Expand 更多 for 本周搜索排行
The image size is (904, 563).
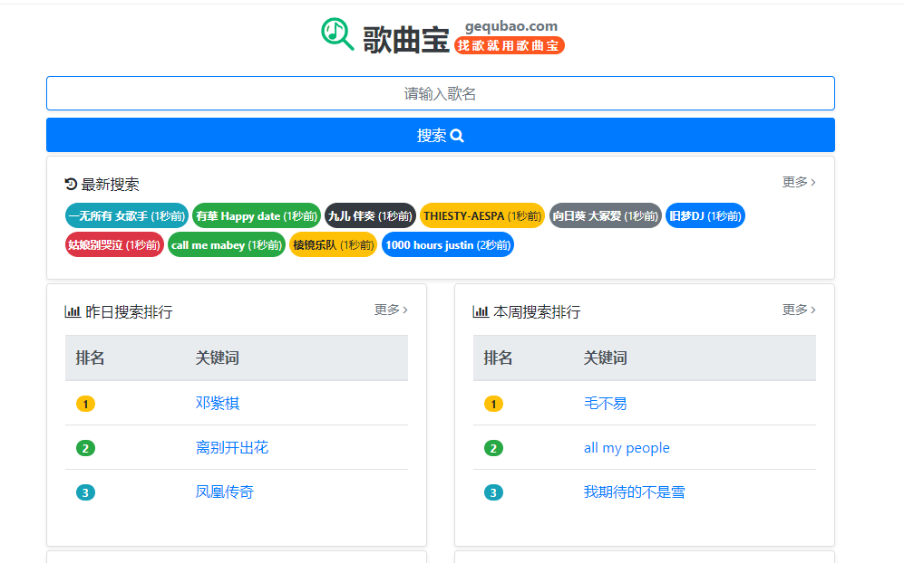pos(798,310)
